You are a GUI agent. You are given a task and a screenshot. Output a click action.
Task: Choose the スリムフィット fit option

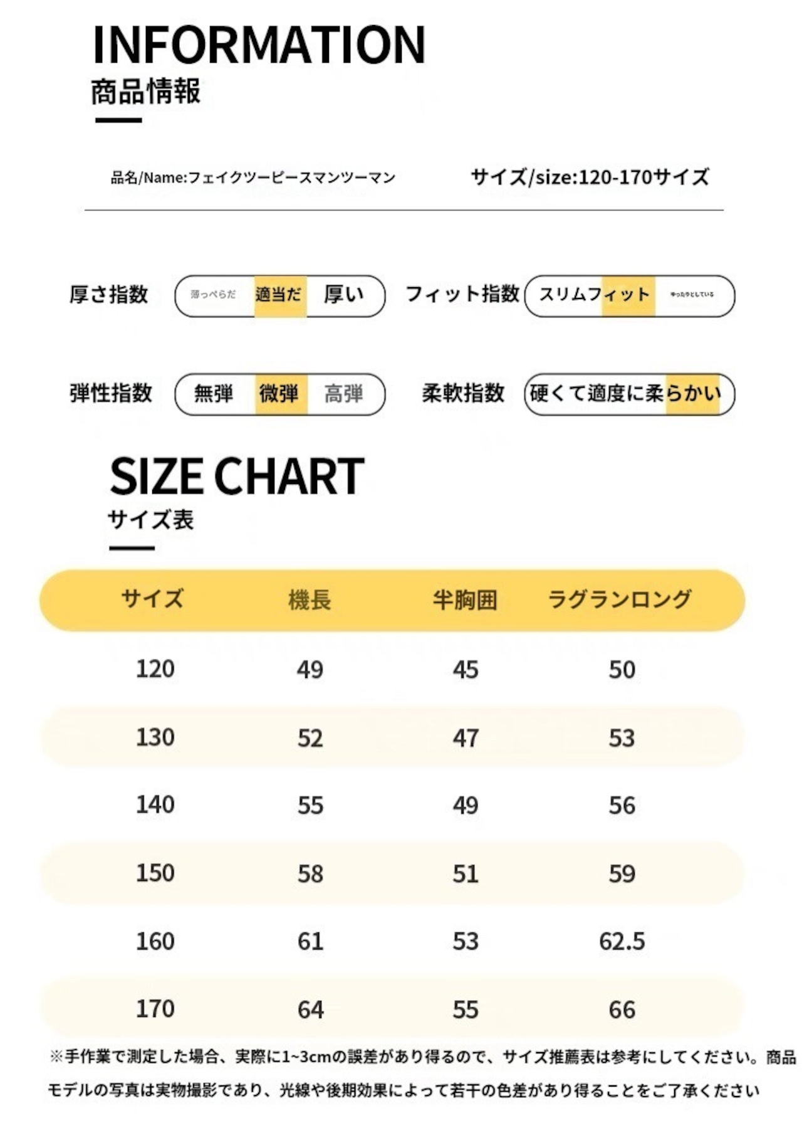pos(595,295)
